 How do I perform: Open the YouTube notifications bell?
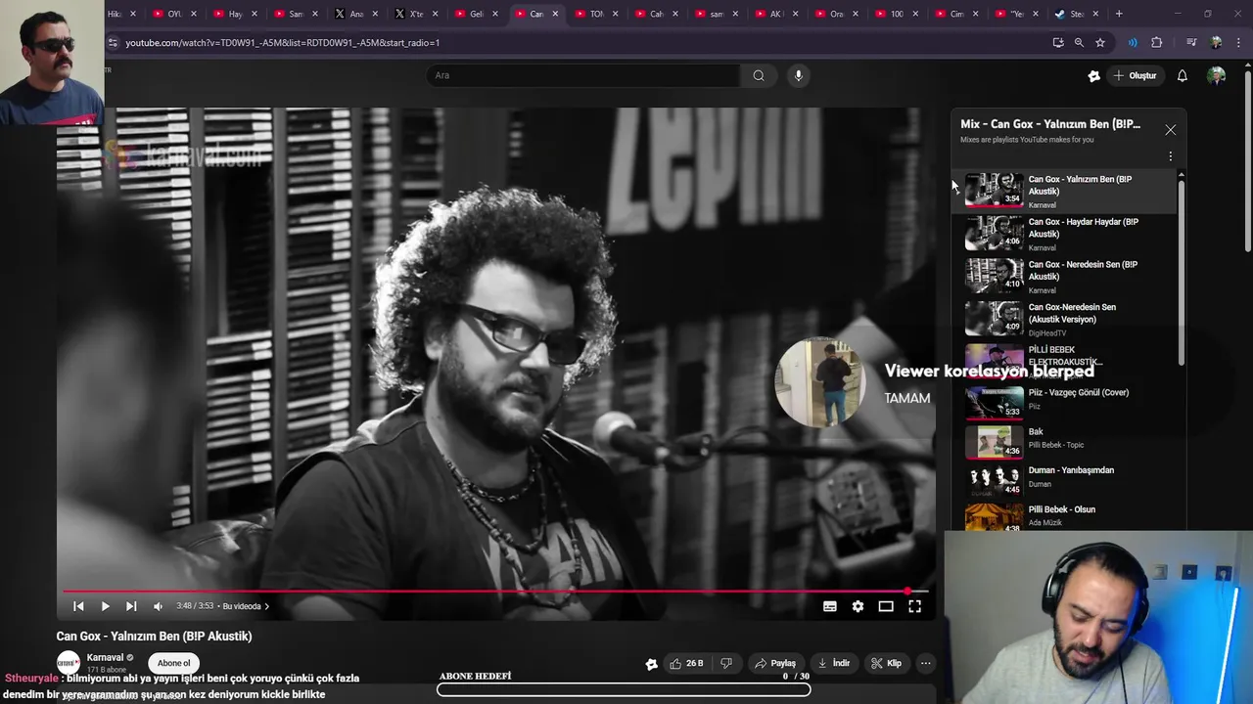1182,75
